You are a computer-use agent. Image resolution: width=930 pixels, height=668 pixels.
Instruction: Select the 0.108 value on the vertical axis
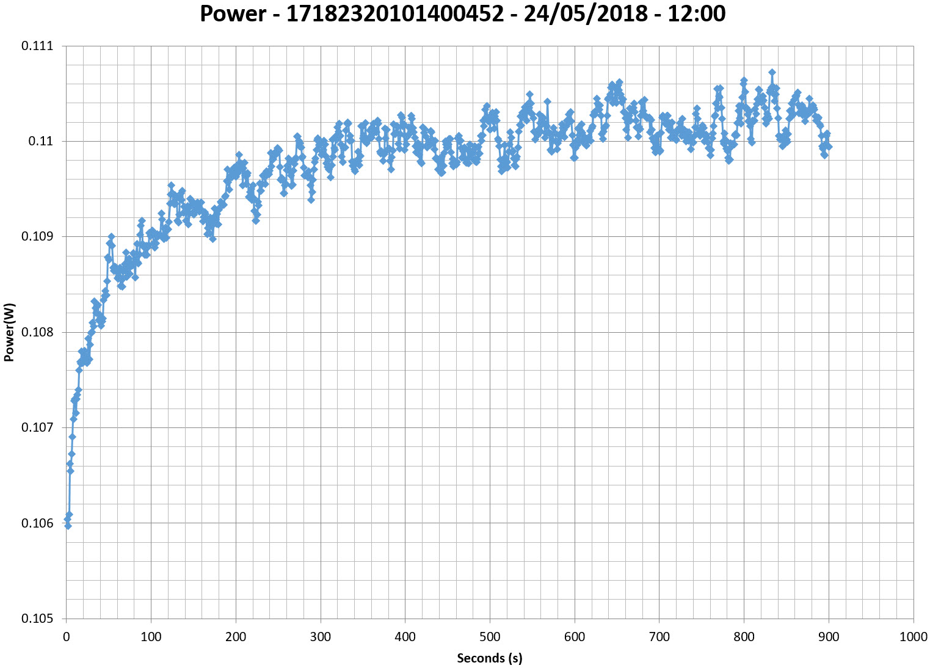point(37,333)
